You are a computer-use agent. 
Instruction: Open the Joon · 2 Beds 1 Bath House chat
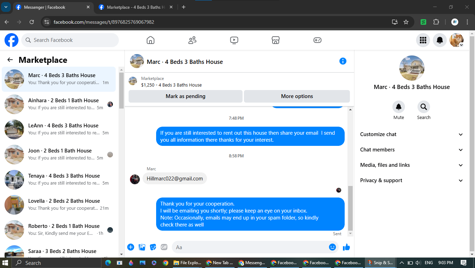(59, 155)
